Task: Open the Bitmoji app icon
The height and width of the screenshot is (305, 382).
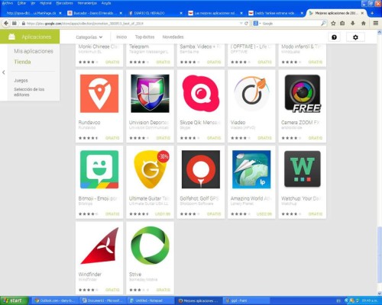Action: click(99, 169)
